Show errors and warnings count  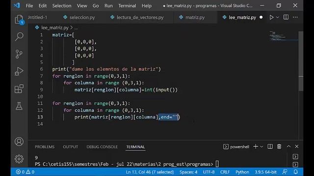coord(25,172)
